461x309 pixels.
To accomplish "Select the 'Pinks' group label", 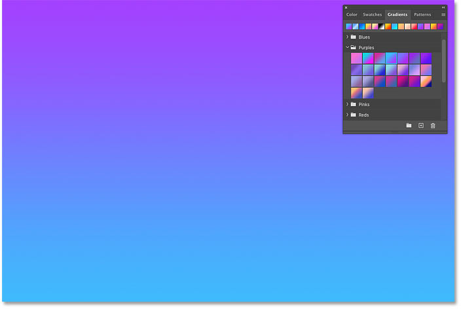I will (x=363, y=104).
